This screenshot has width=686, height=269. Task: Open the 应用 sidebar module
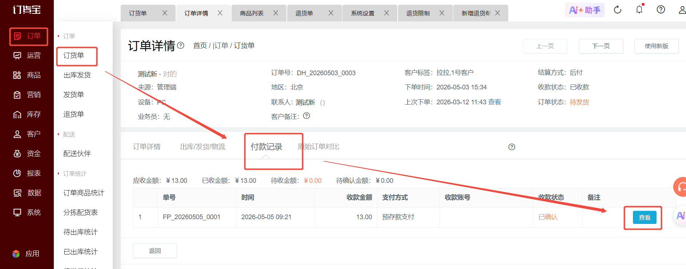[x=25, y=254]
